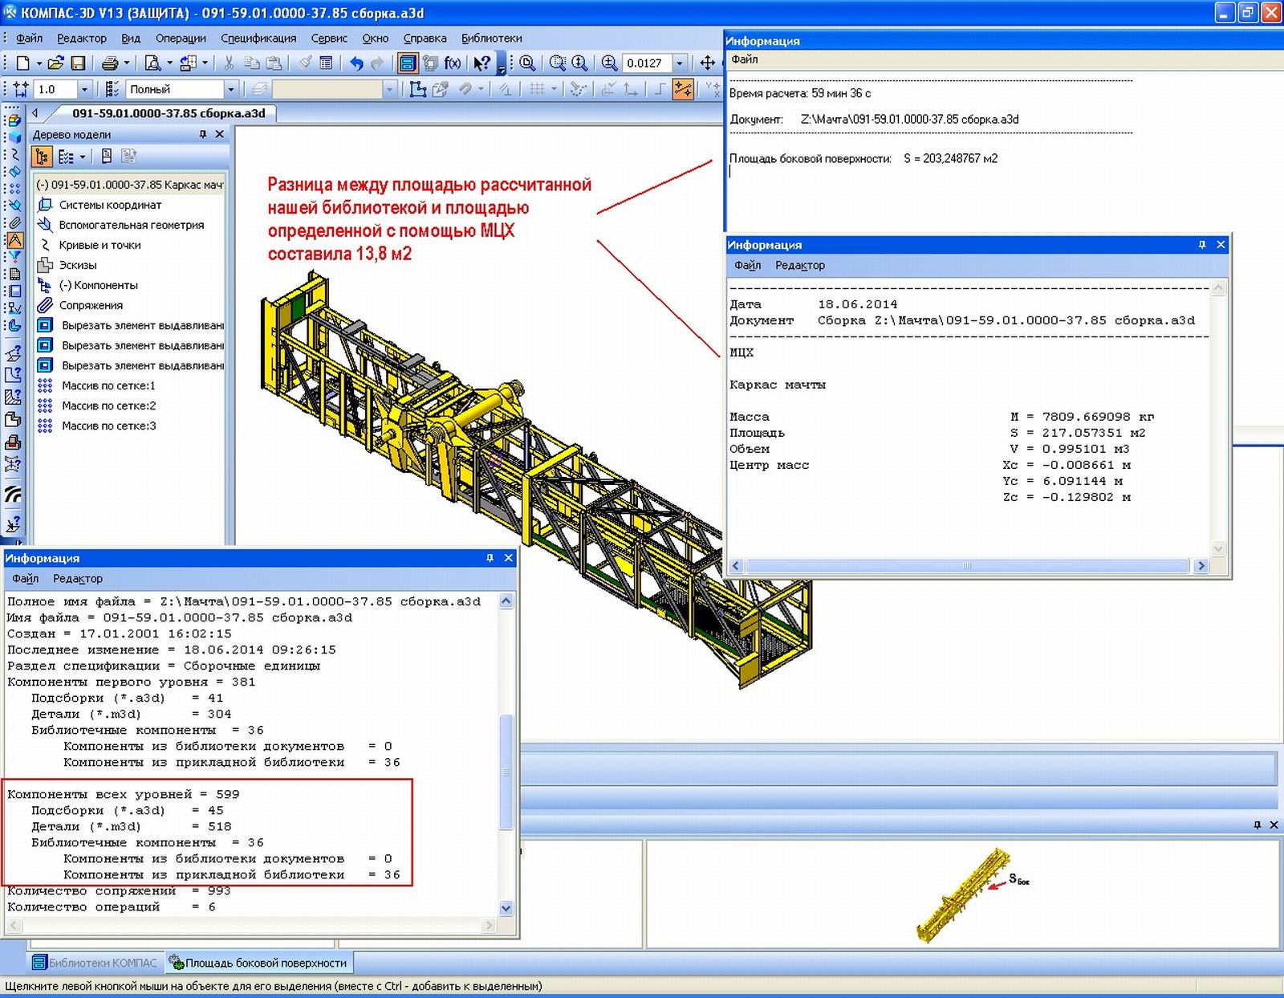1284x998 pixels.
Task: Click the Print icon in toolbar
Action: click(x=110, y=63)
